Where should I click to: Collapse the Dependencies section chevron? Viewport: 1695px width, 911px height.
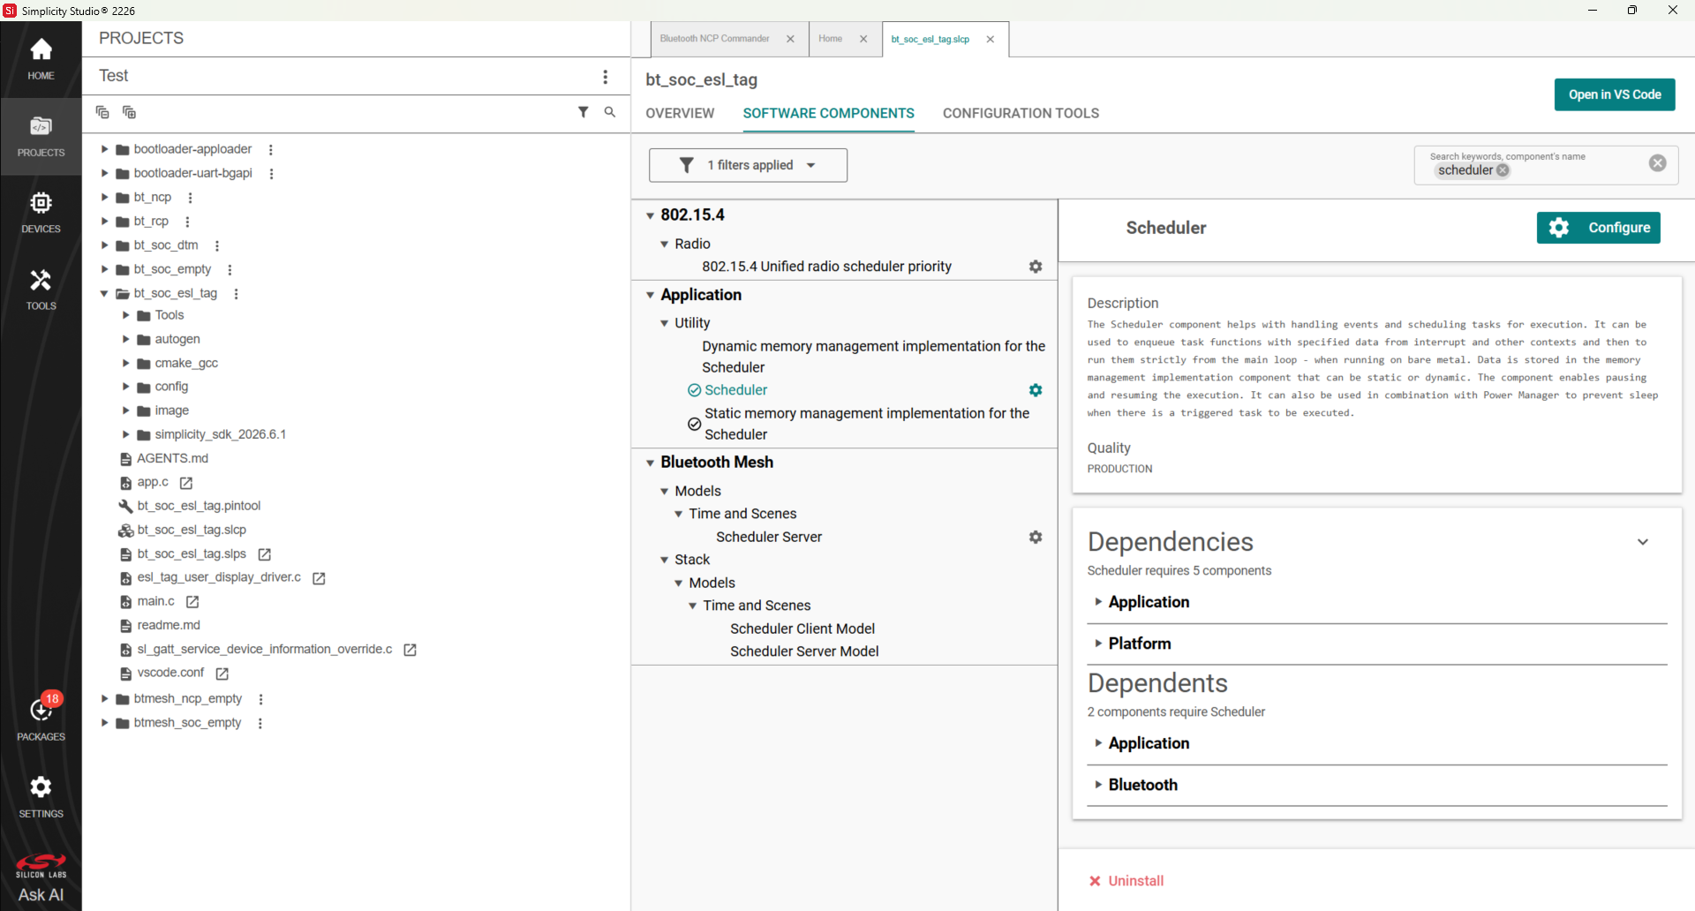tap(1643, 542)
